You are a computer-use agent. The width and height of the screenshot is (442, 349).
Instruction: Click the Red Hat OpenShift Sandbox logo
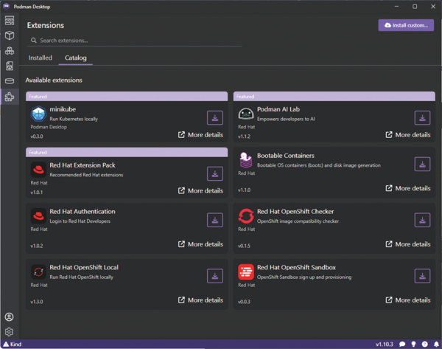tap(246, 272)
